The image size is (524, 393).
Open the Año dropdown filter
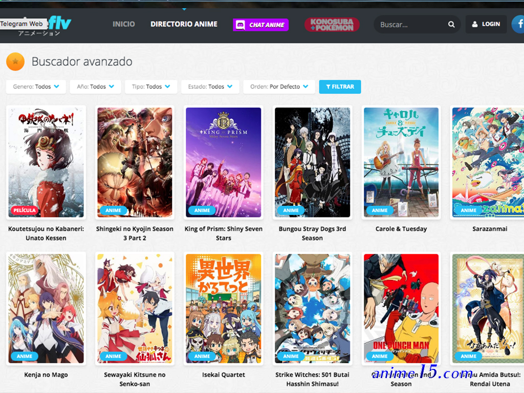point(95,86)
